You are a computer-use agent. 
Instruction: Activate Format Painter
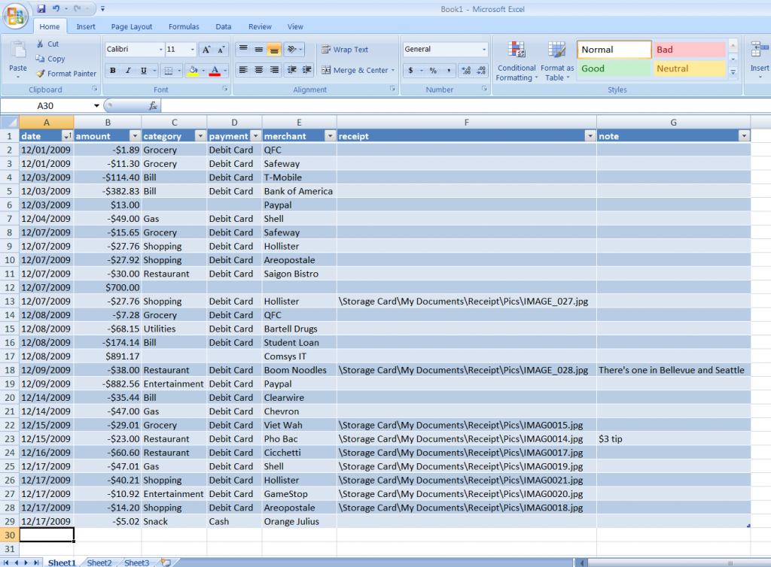(66, 74)
